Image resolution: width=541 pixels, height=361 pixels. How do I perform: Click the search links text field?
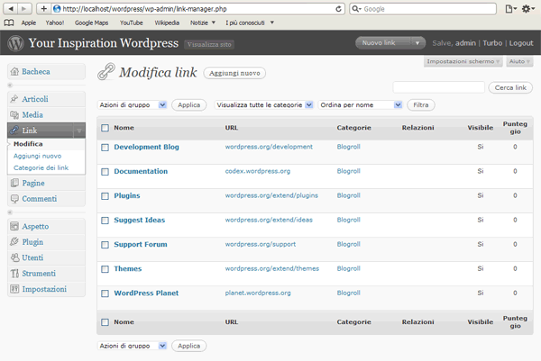tap(438, 87)
